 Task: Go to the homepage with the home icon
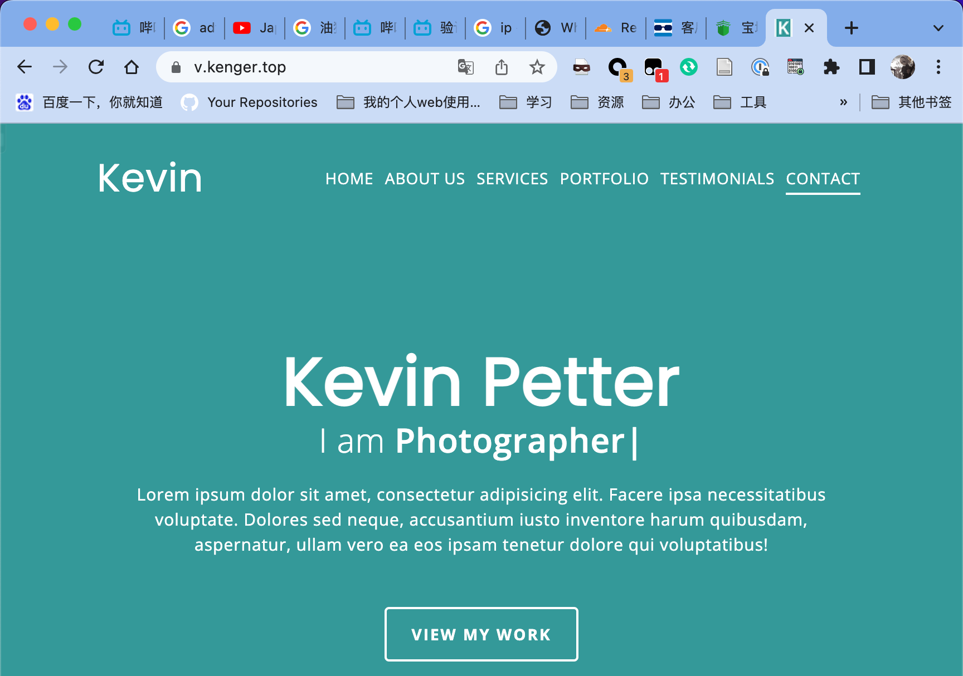pos(132,67)
